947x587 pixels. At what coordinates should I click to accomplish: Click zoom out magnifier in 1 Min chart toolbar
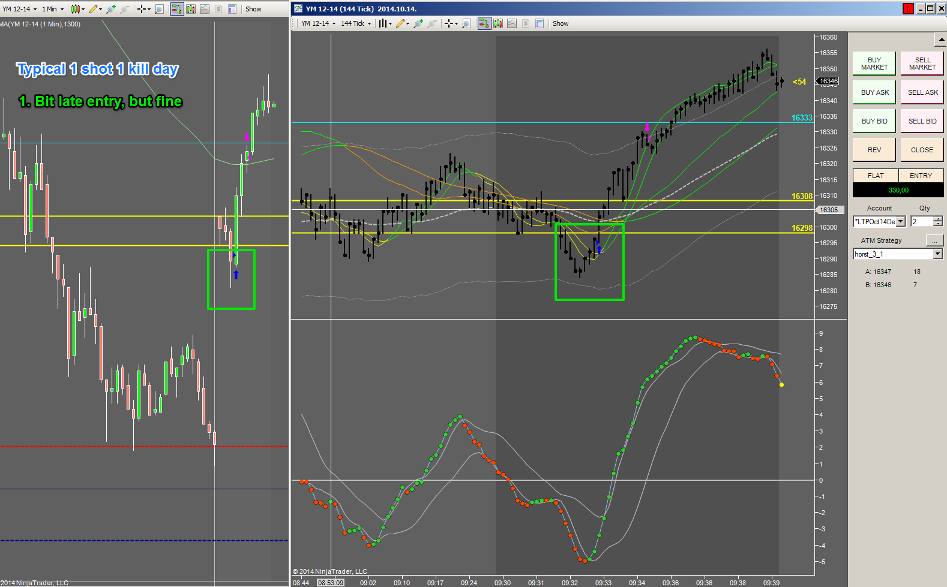(x=125, y=9)
